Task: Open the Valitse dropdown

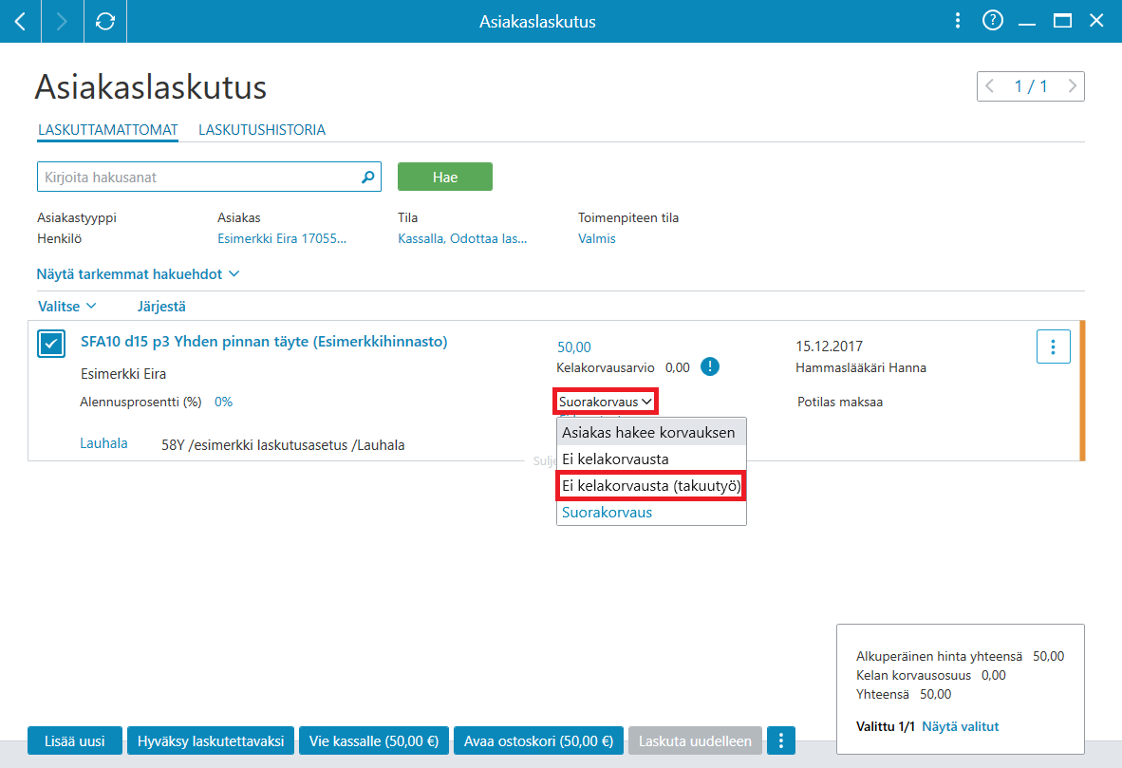Action: click(66, 307)
